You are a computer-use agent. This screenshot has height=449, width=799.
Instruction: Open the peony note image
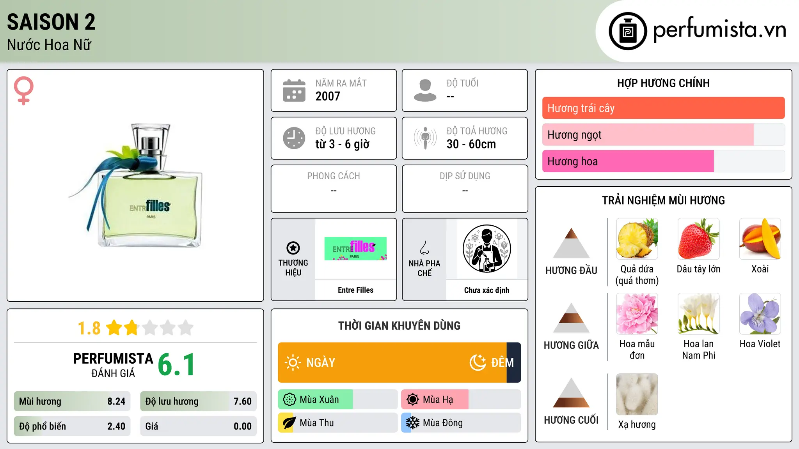637,314
